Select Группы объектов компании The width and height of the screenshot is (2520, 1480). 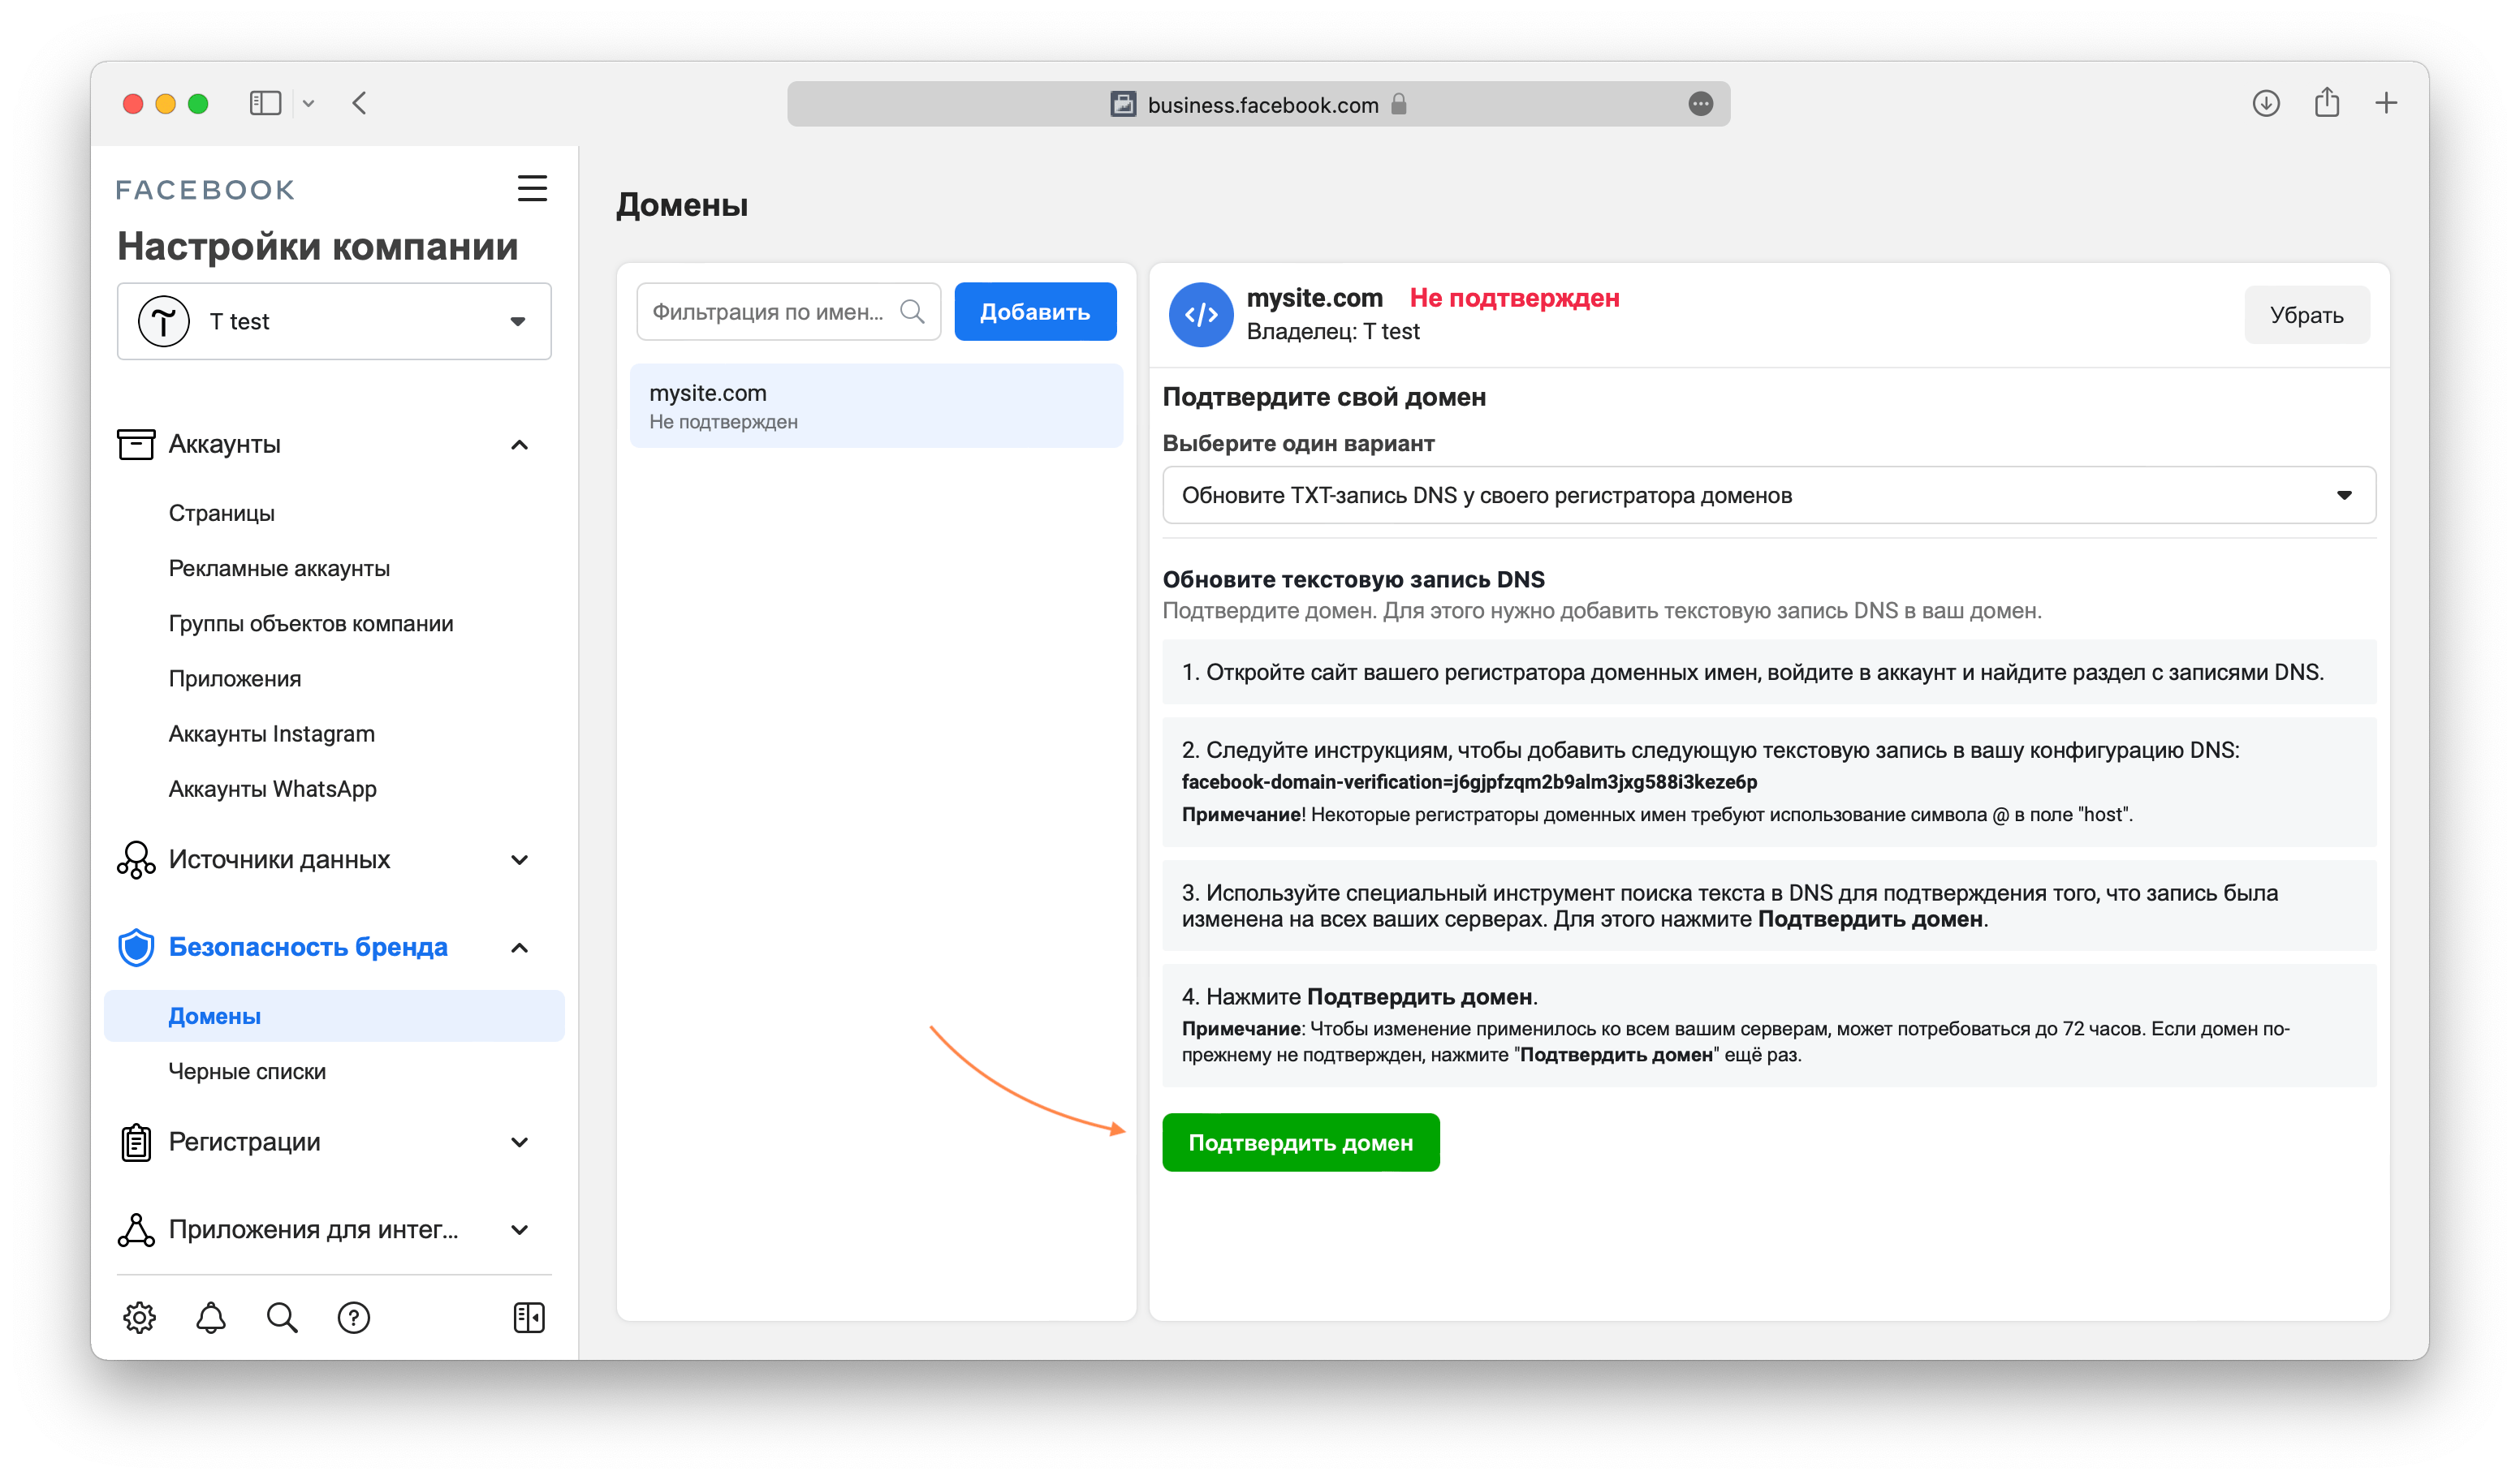pos(311,622)
